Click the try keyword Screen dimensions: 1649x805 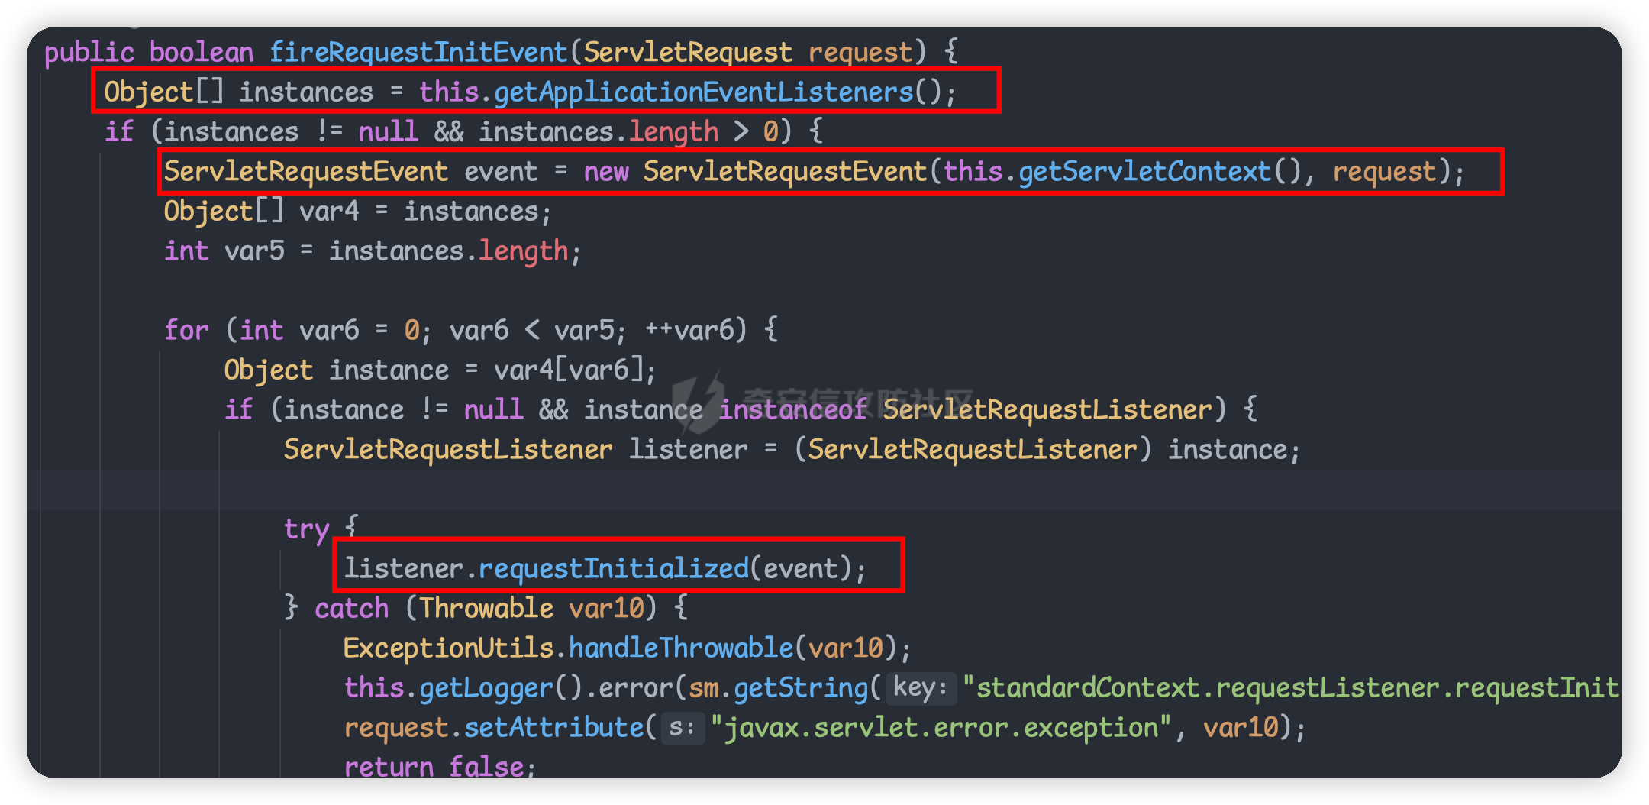pos(306,529)
